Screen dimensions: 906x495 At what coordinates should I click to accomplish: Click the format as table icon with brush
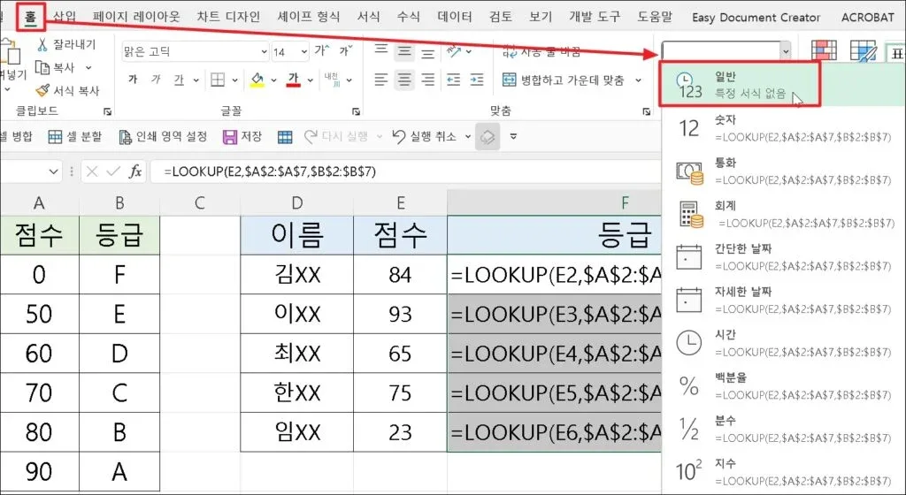(x=864, y=50)
